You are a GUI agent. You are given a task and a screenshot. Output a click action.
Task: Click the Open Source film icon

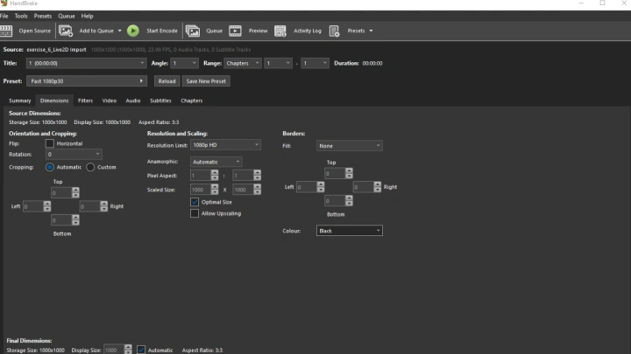tap(7, 31)
